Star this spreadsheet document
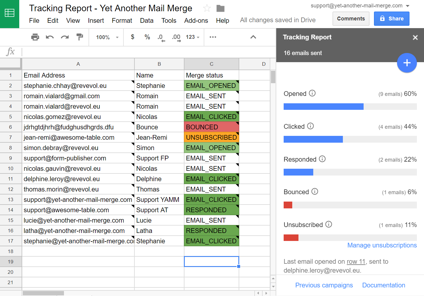The image size is (424, 296). tap(207, 8)
